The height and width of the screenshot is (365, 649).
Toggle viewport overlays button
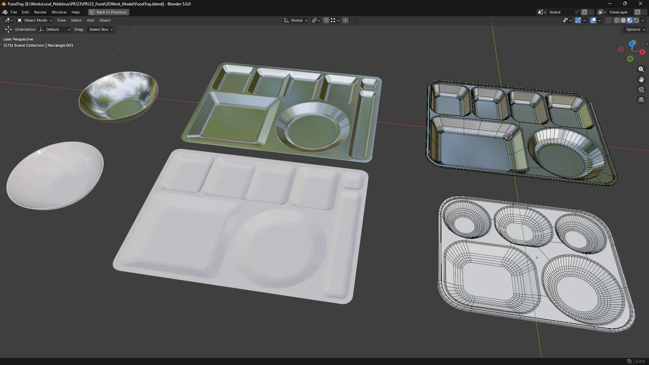pos(593,20)
